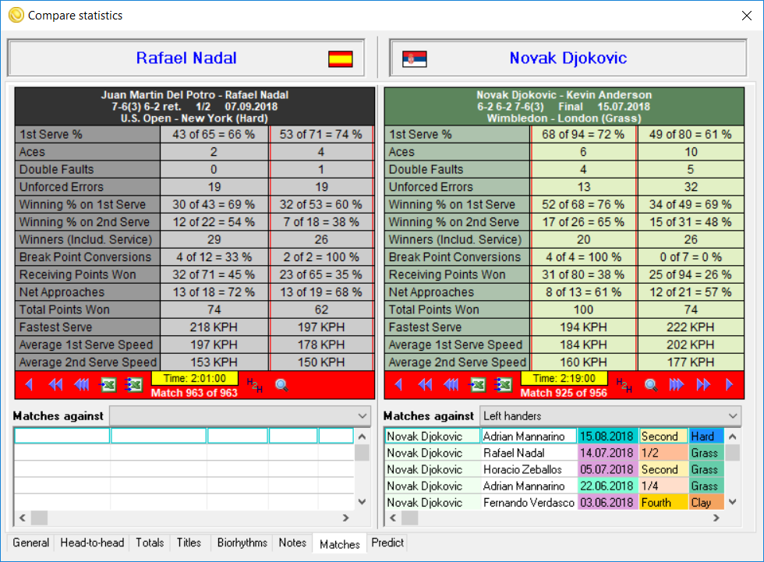Click the Match 925 of 956 label
This screenshot has width=764, height=562.
[x=564, y=393]
